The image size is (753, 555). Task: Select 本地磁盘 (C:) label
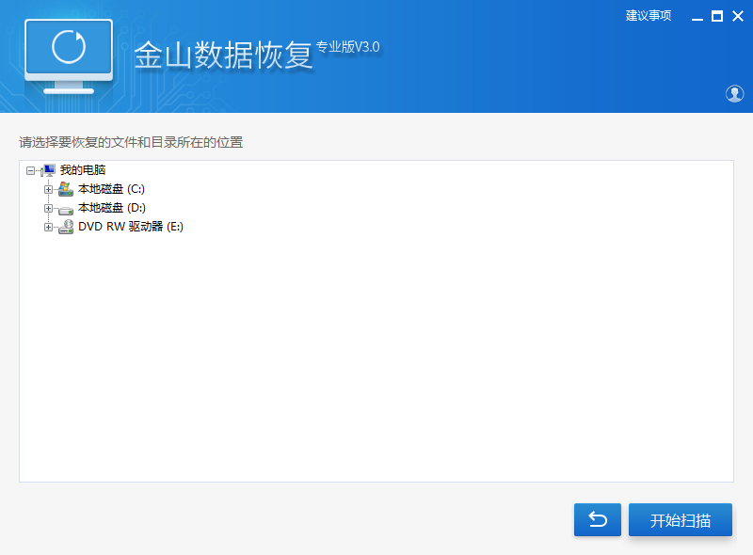tap(111, 189)
